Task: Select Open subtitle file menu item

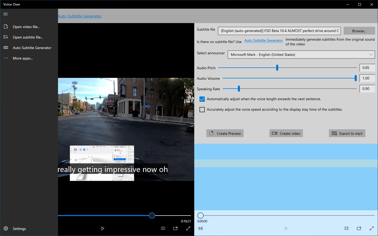Action: pos(28,37)
